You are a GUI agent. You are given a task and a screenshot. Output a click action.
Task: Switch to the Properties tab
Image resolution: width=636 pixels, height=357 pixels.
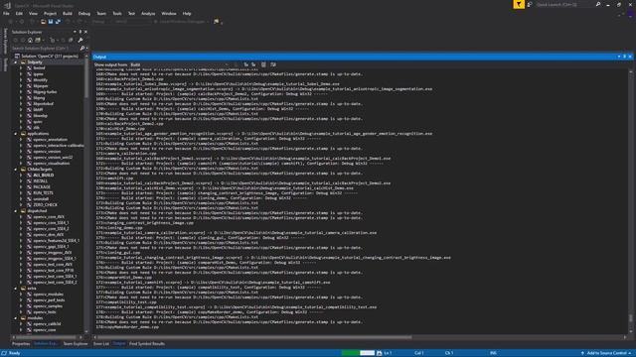point(21,344)
